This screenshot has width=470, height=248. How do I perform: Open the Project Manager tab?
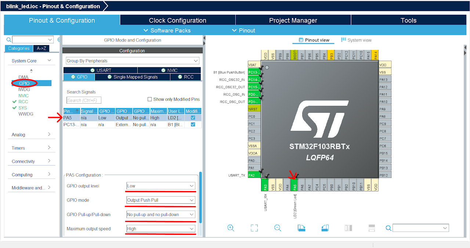[293, 20]
